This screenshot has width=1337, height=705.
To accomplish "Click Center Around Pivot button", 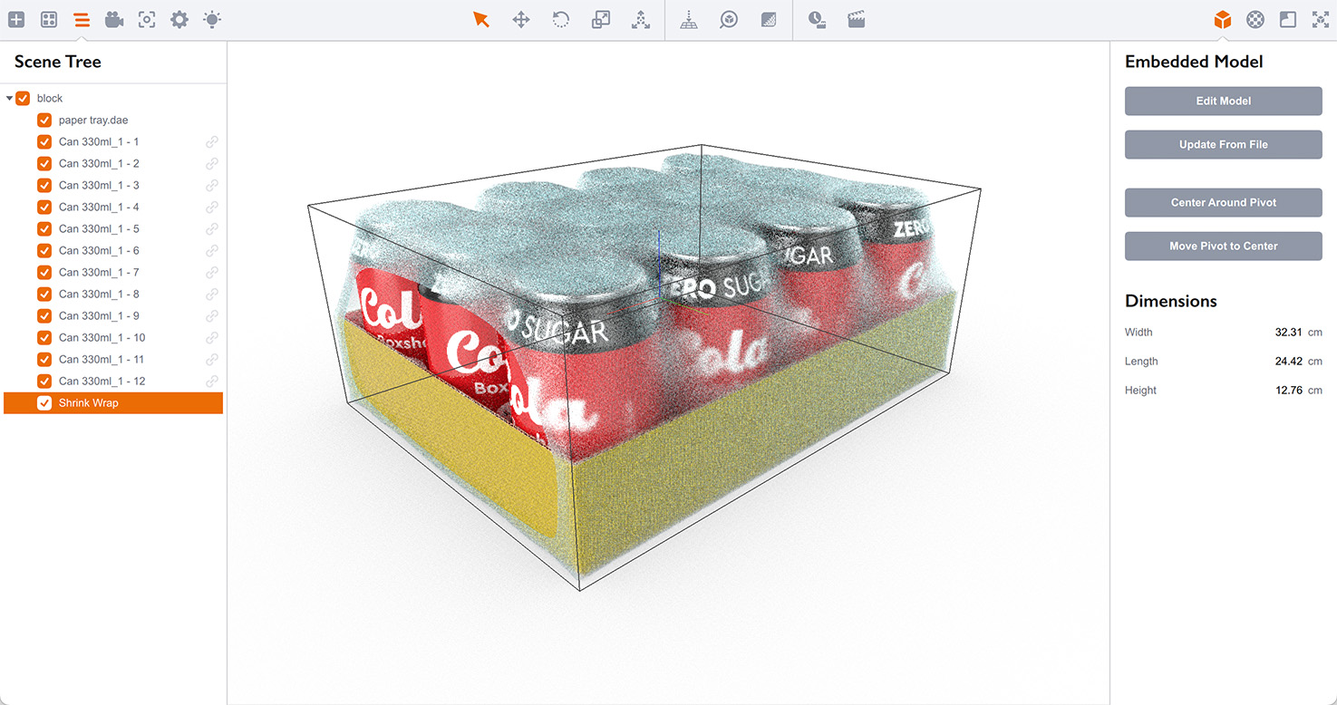I will (x=1223, y=202).
